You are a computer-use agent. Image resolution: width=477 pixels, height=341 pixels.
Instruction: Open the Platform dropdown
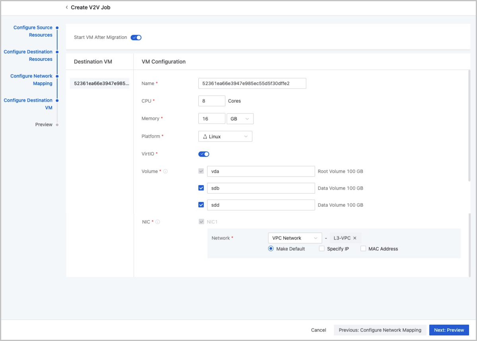pos(225,137)
